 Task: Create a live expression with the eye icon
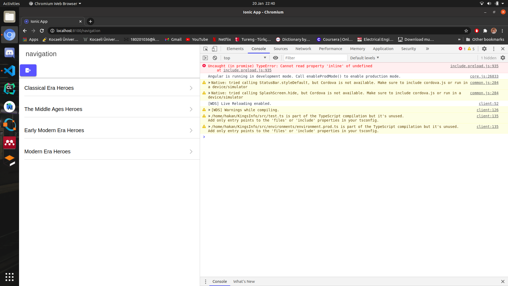(275, 58)
